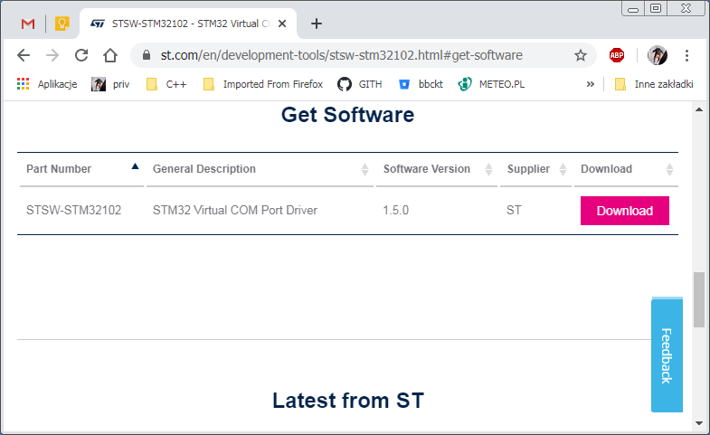Go to the browser home page
Image resolution: width=710 pixels, height=435 pixels.
click(110, 55)
